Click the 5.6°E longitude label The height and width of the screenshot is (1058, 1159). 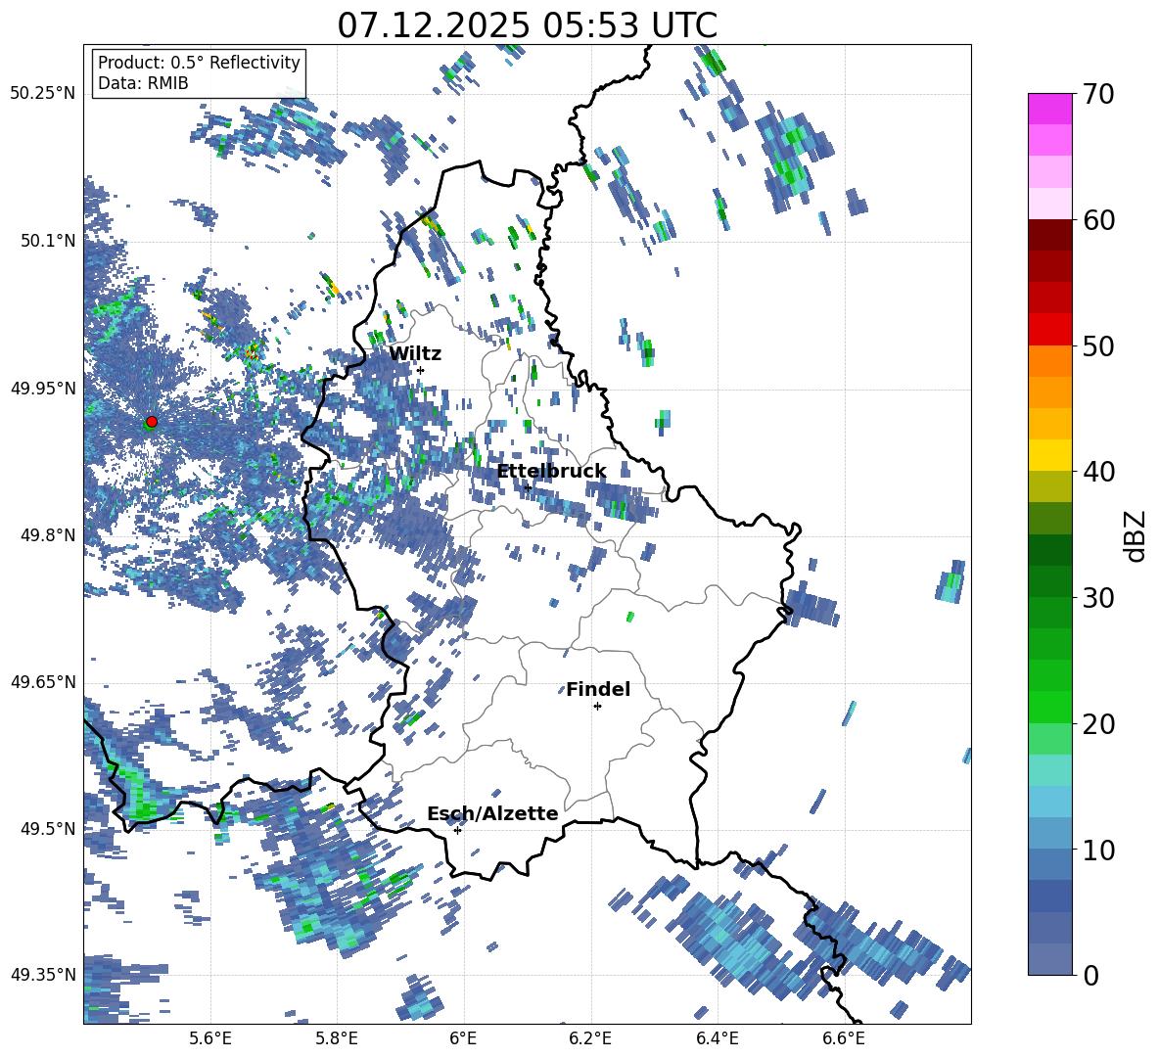(x=210, y=1038)
